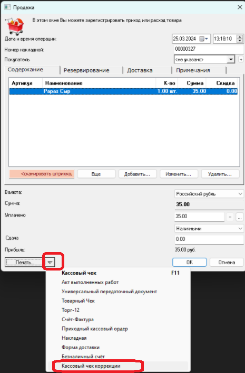The height and width of the screenshot is (373, 245).
Task: Click the equals button beside paid amount
Action: pyautogui.click(x=230, y=217)
